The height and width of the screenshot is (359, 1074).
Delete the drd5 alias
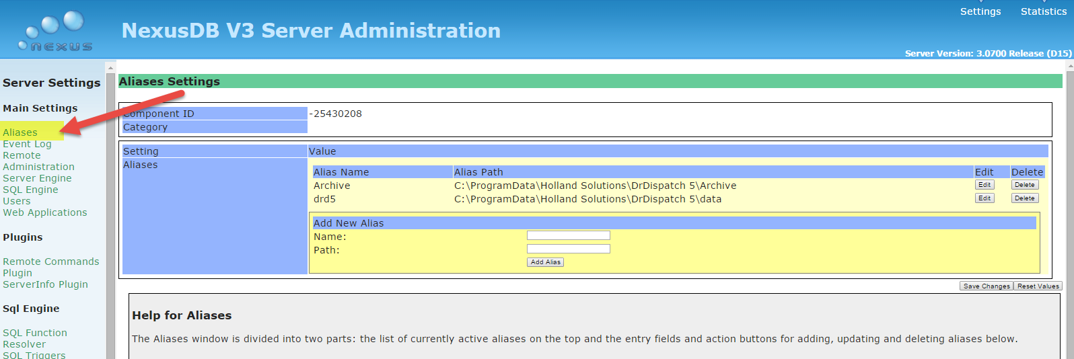coord(1025,198)
